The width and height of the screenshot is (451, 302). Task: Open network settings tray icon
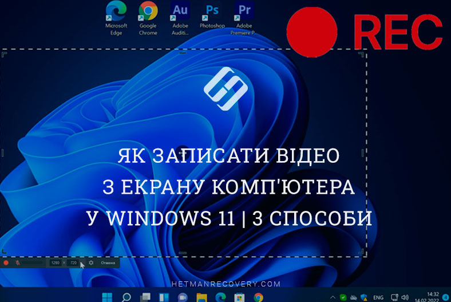394,297
